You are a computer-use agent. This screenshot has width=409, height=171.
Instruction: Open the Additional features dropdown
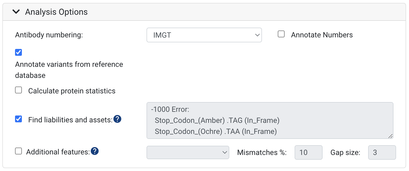[x=188, y=152]
